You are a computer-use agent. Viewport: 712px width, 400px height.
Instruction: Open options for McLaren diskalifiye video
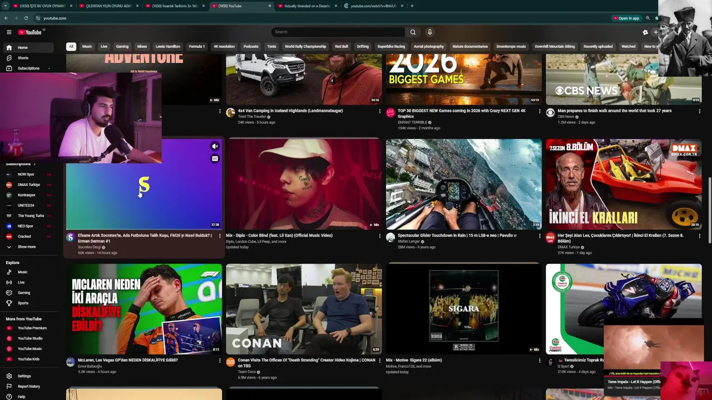coord(220,361)
